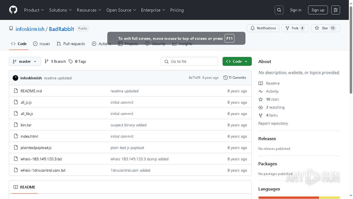353x199 pixels.
Task: Expand the Open Source menu
Action: click(121, 10)
